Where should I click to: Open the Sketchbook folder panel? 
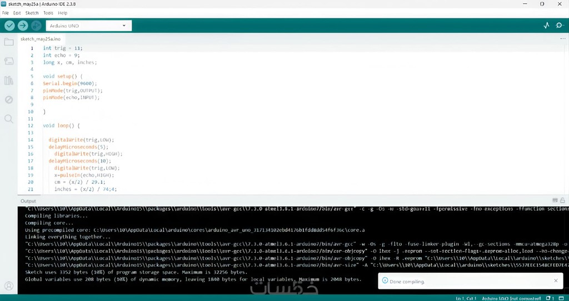pos(9,42)
